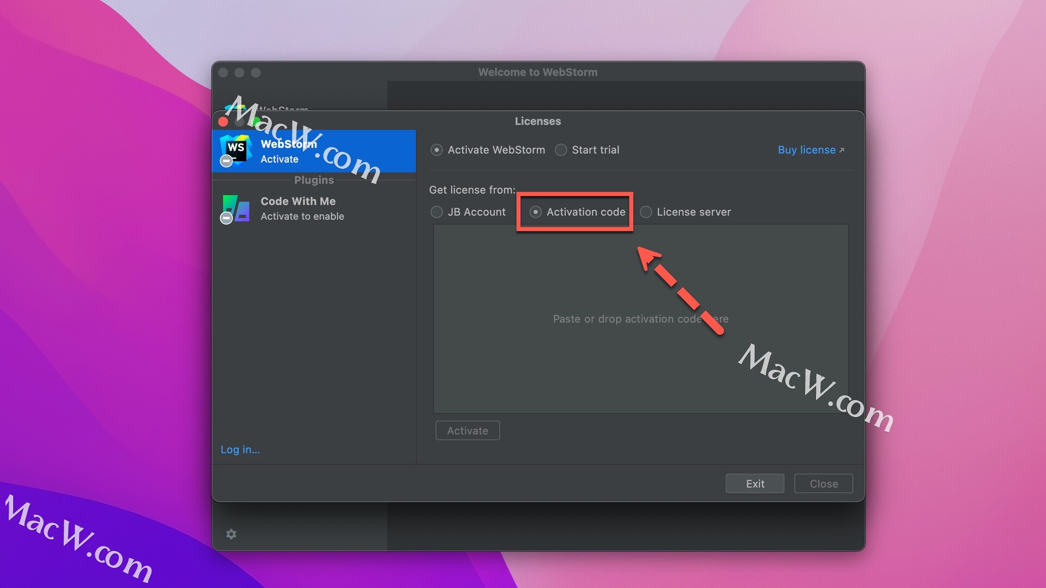The image size is (1046, 588).
Task: Click the Plugins section header
Action: 314,180
